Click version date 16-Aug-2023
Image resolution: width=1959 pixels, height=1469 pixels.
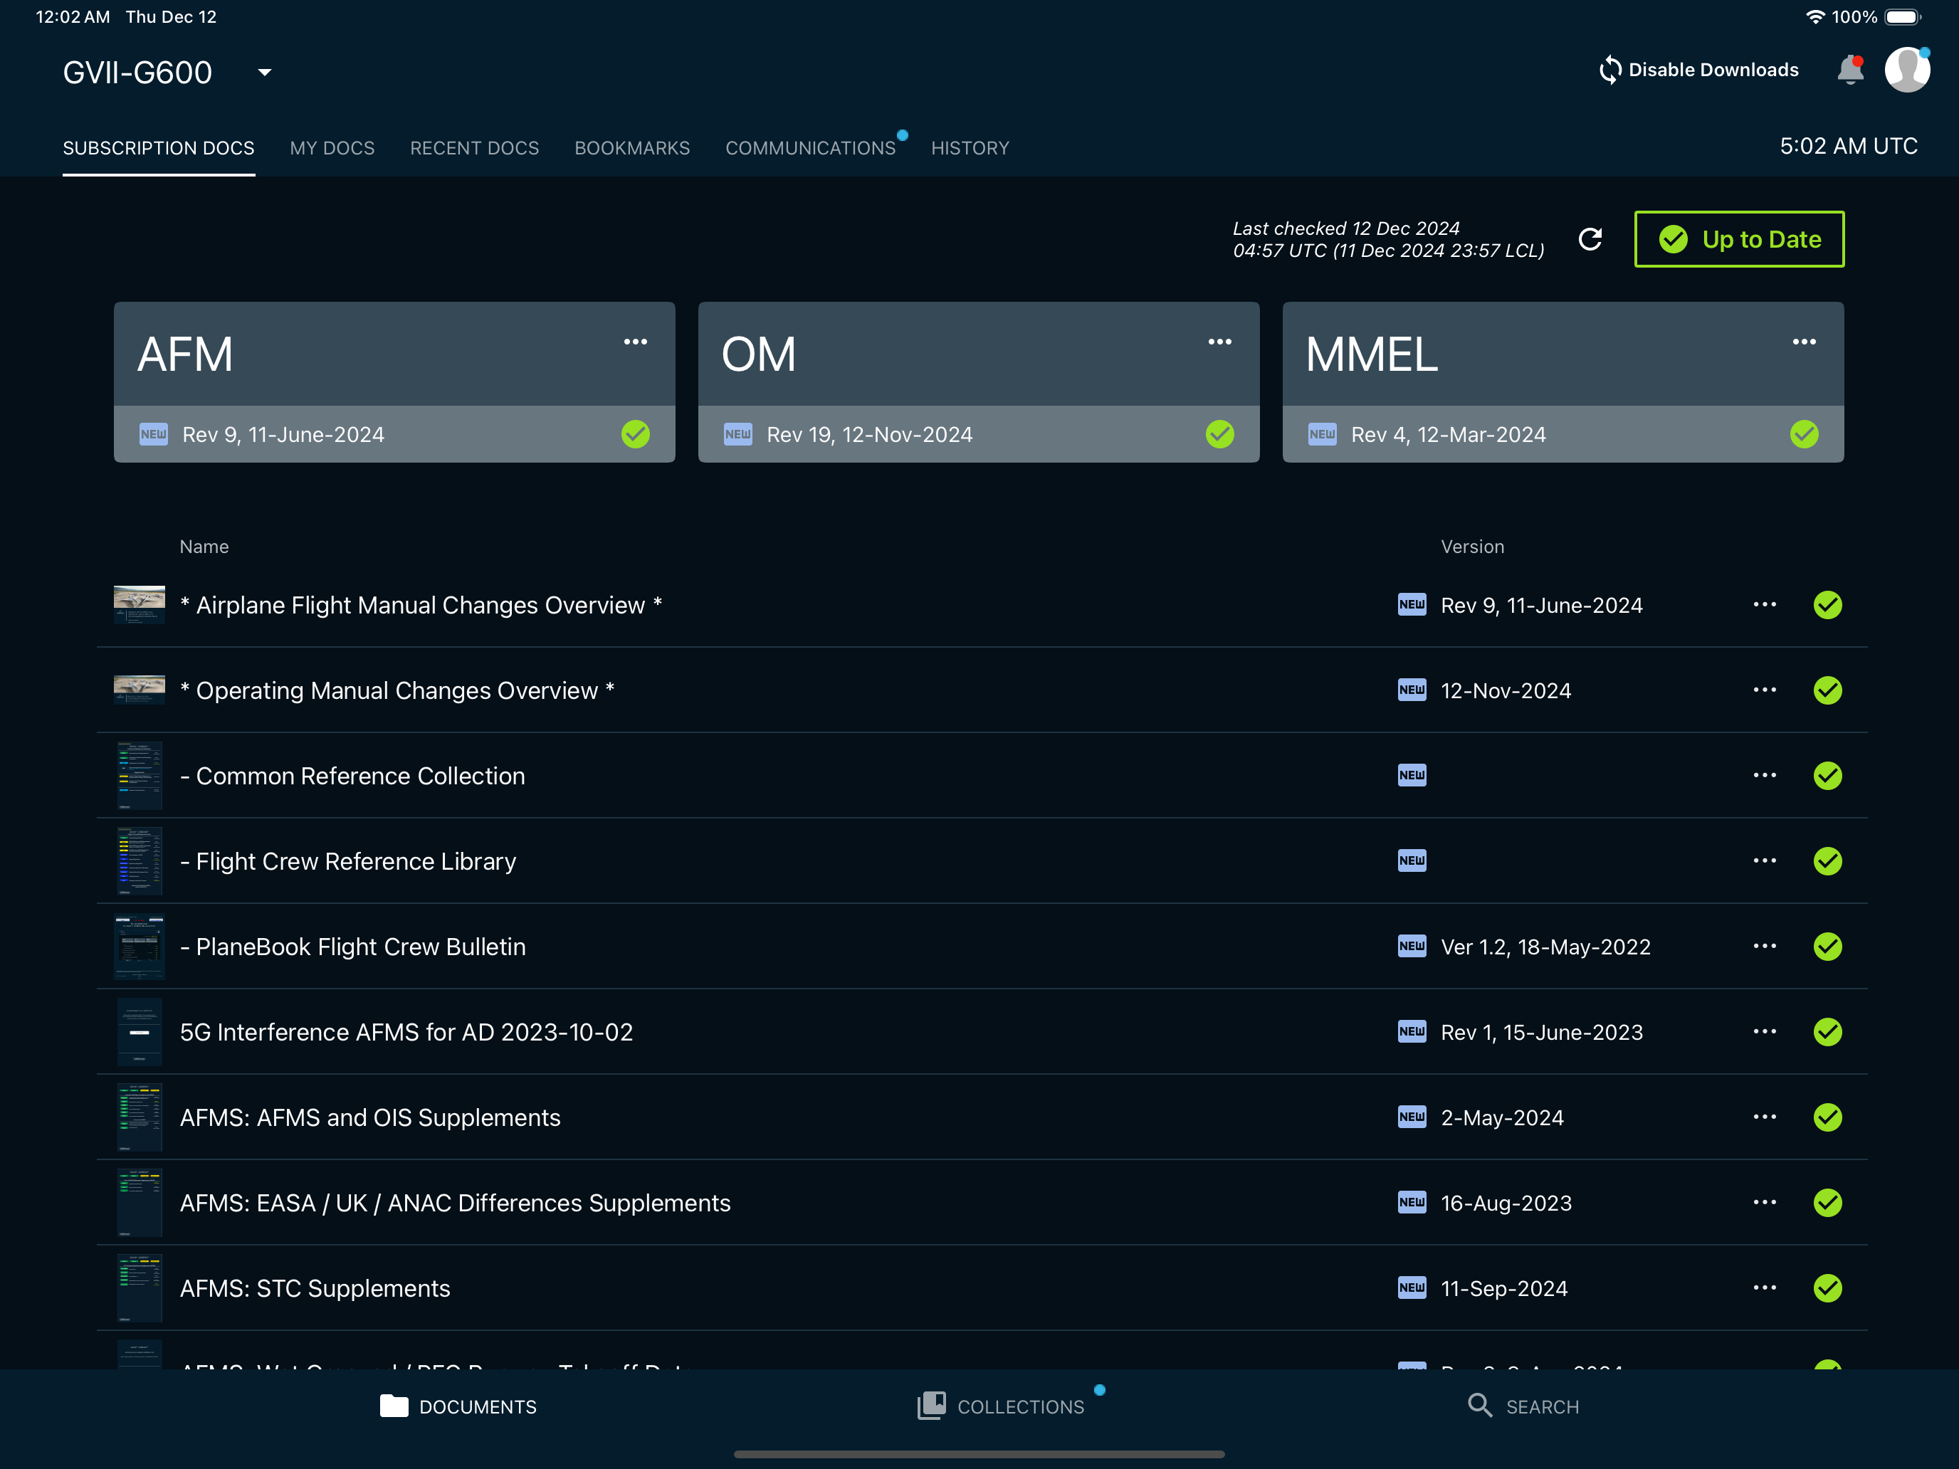(x=1506, y=1203)
